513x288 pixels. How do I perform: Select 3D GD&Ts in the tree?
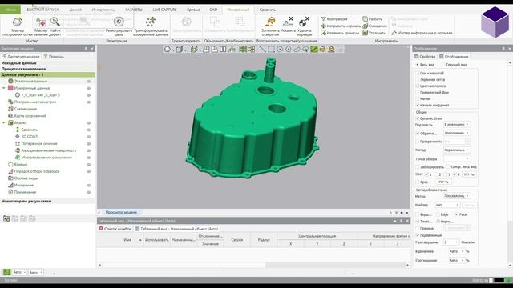pyautogui.click(x=30, y=137)
